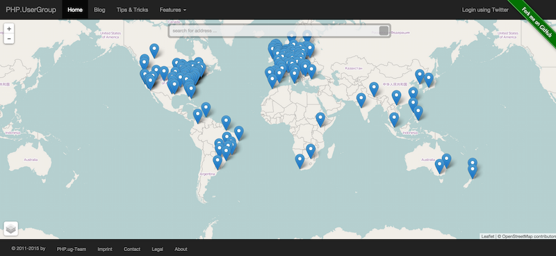Click the PHP.UserGroup brand link

pyautogui.click(x=31, y=10)
